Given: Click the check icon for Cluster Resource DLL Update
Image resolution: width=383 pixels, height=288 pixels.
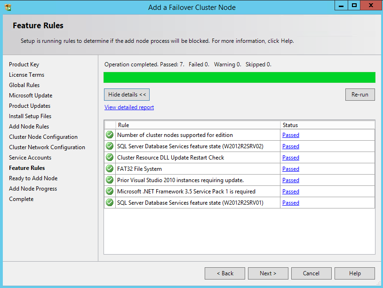Looking at the screenshot, I should coord(110,157).
